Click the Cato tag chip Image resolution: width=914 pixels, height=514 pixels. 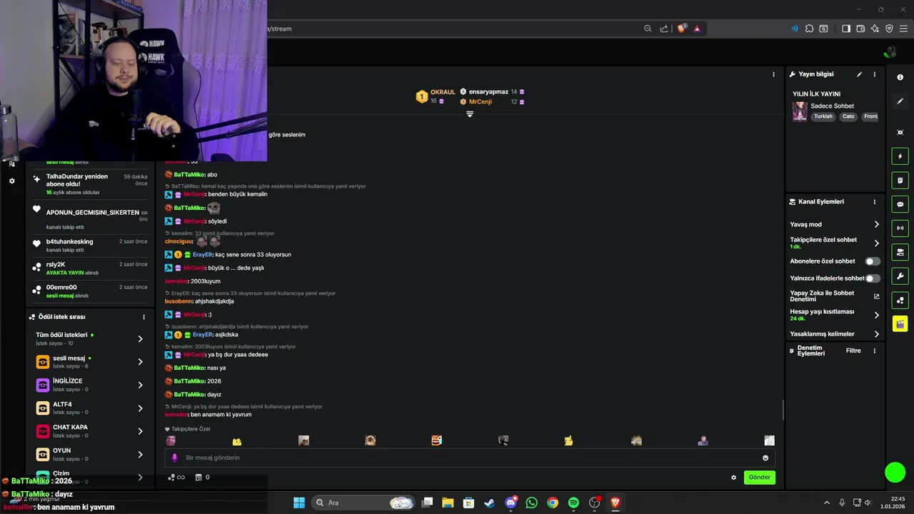click(848, 116)
